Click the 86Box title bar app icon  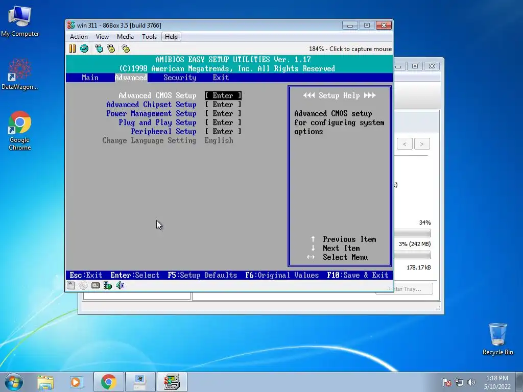pos(70,26)
